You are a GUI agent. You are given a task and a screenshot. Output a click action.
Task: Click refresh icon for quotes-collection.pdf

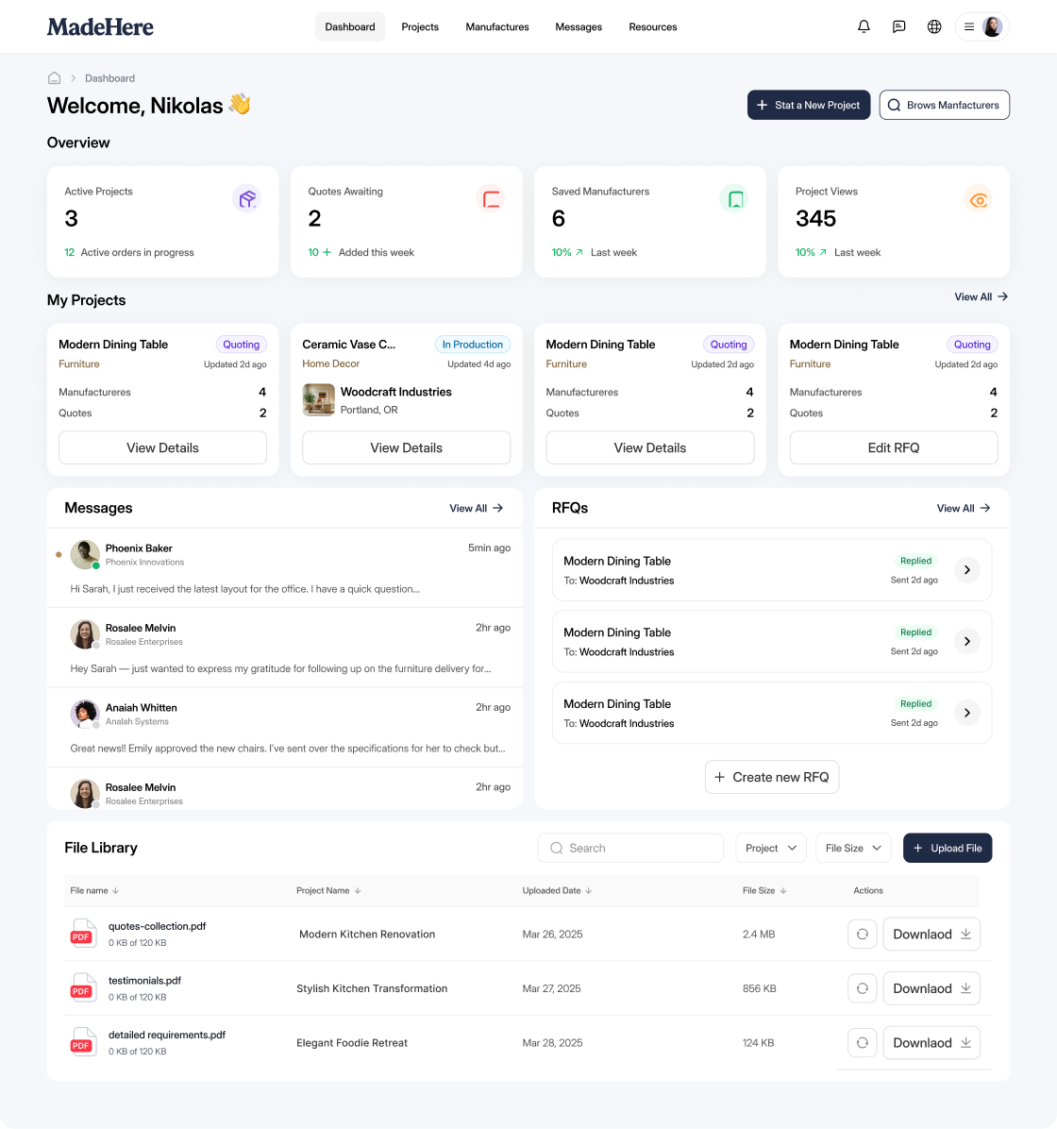(862, 934)
